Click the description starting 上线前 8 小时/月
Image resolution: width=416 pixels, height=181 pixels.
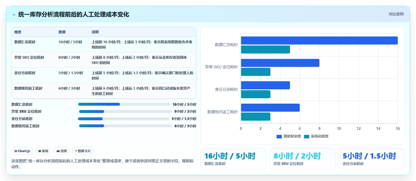click(x=139, y=60)
